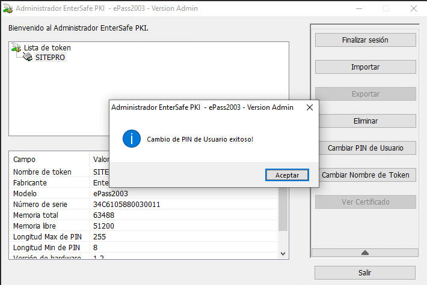The width and height of the screenshot is (427, 285).
Task: Click the SITEPRO token device icon
Action: tap(28, 57)
